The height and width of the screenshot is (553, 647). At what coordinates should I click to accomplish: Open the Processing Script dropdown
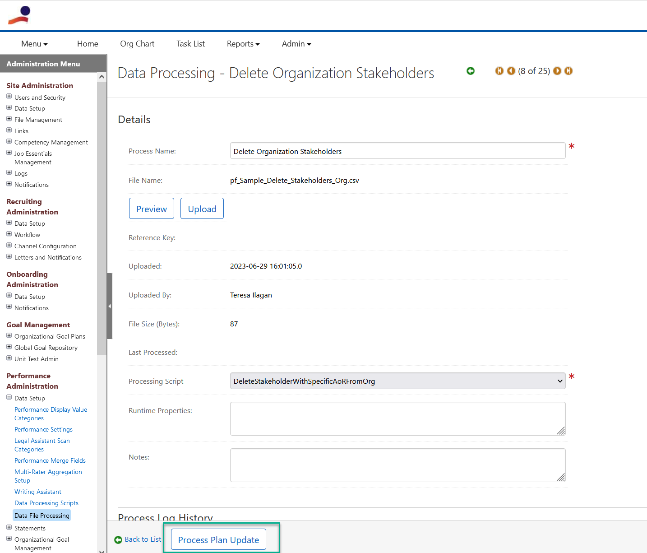click(x=397, y=381)
